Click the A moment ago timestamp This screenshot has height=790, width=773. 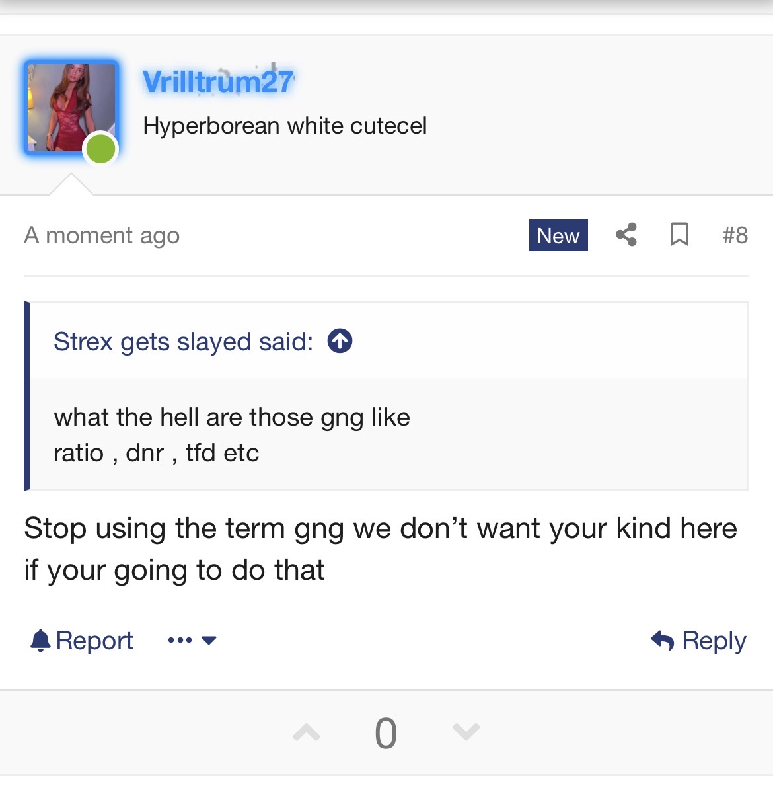point(102,236)
